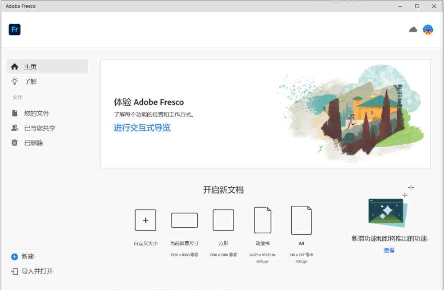The image size is (444, 290).
Task: Start a 方形 square canvas
Action: [223, 220]
